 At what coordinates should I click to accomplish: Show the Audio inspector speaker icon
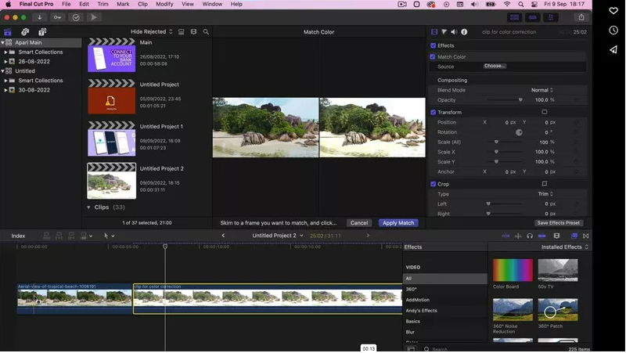coord(454,32)
